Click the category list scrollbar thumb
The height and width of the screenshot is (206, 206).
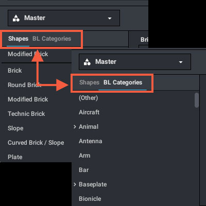pyautogui.click(x=197, y=100)
